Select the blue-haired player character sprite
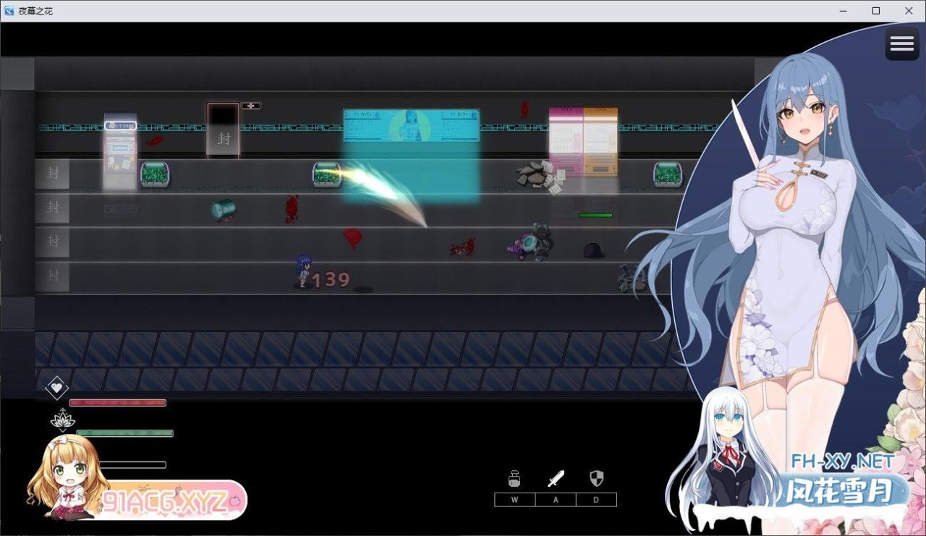926x536 pixels. [303, 271]
